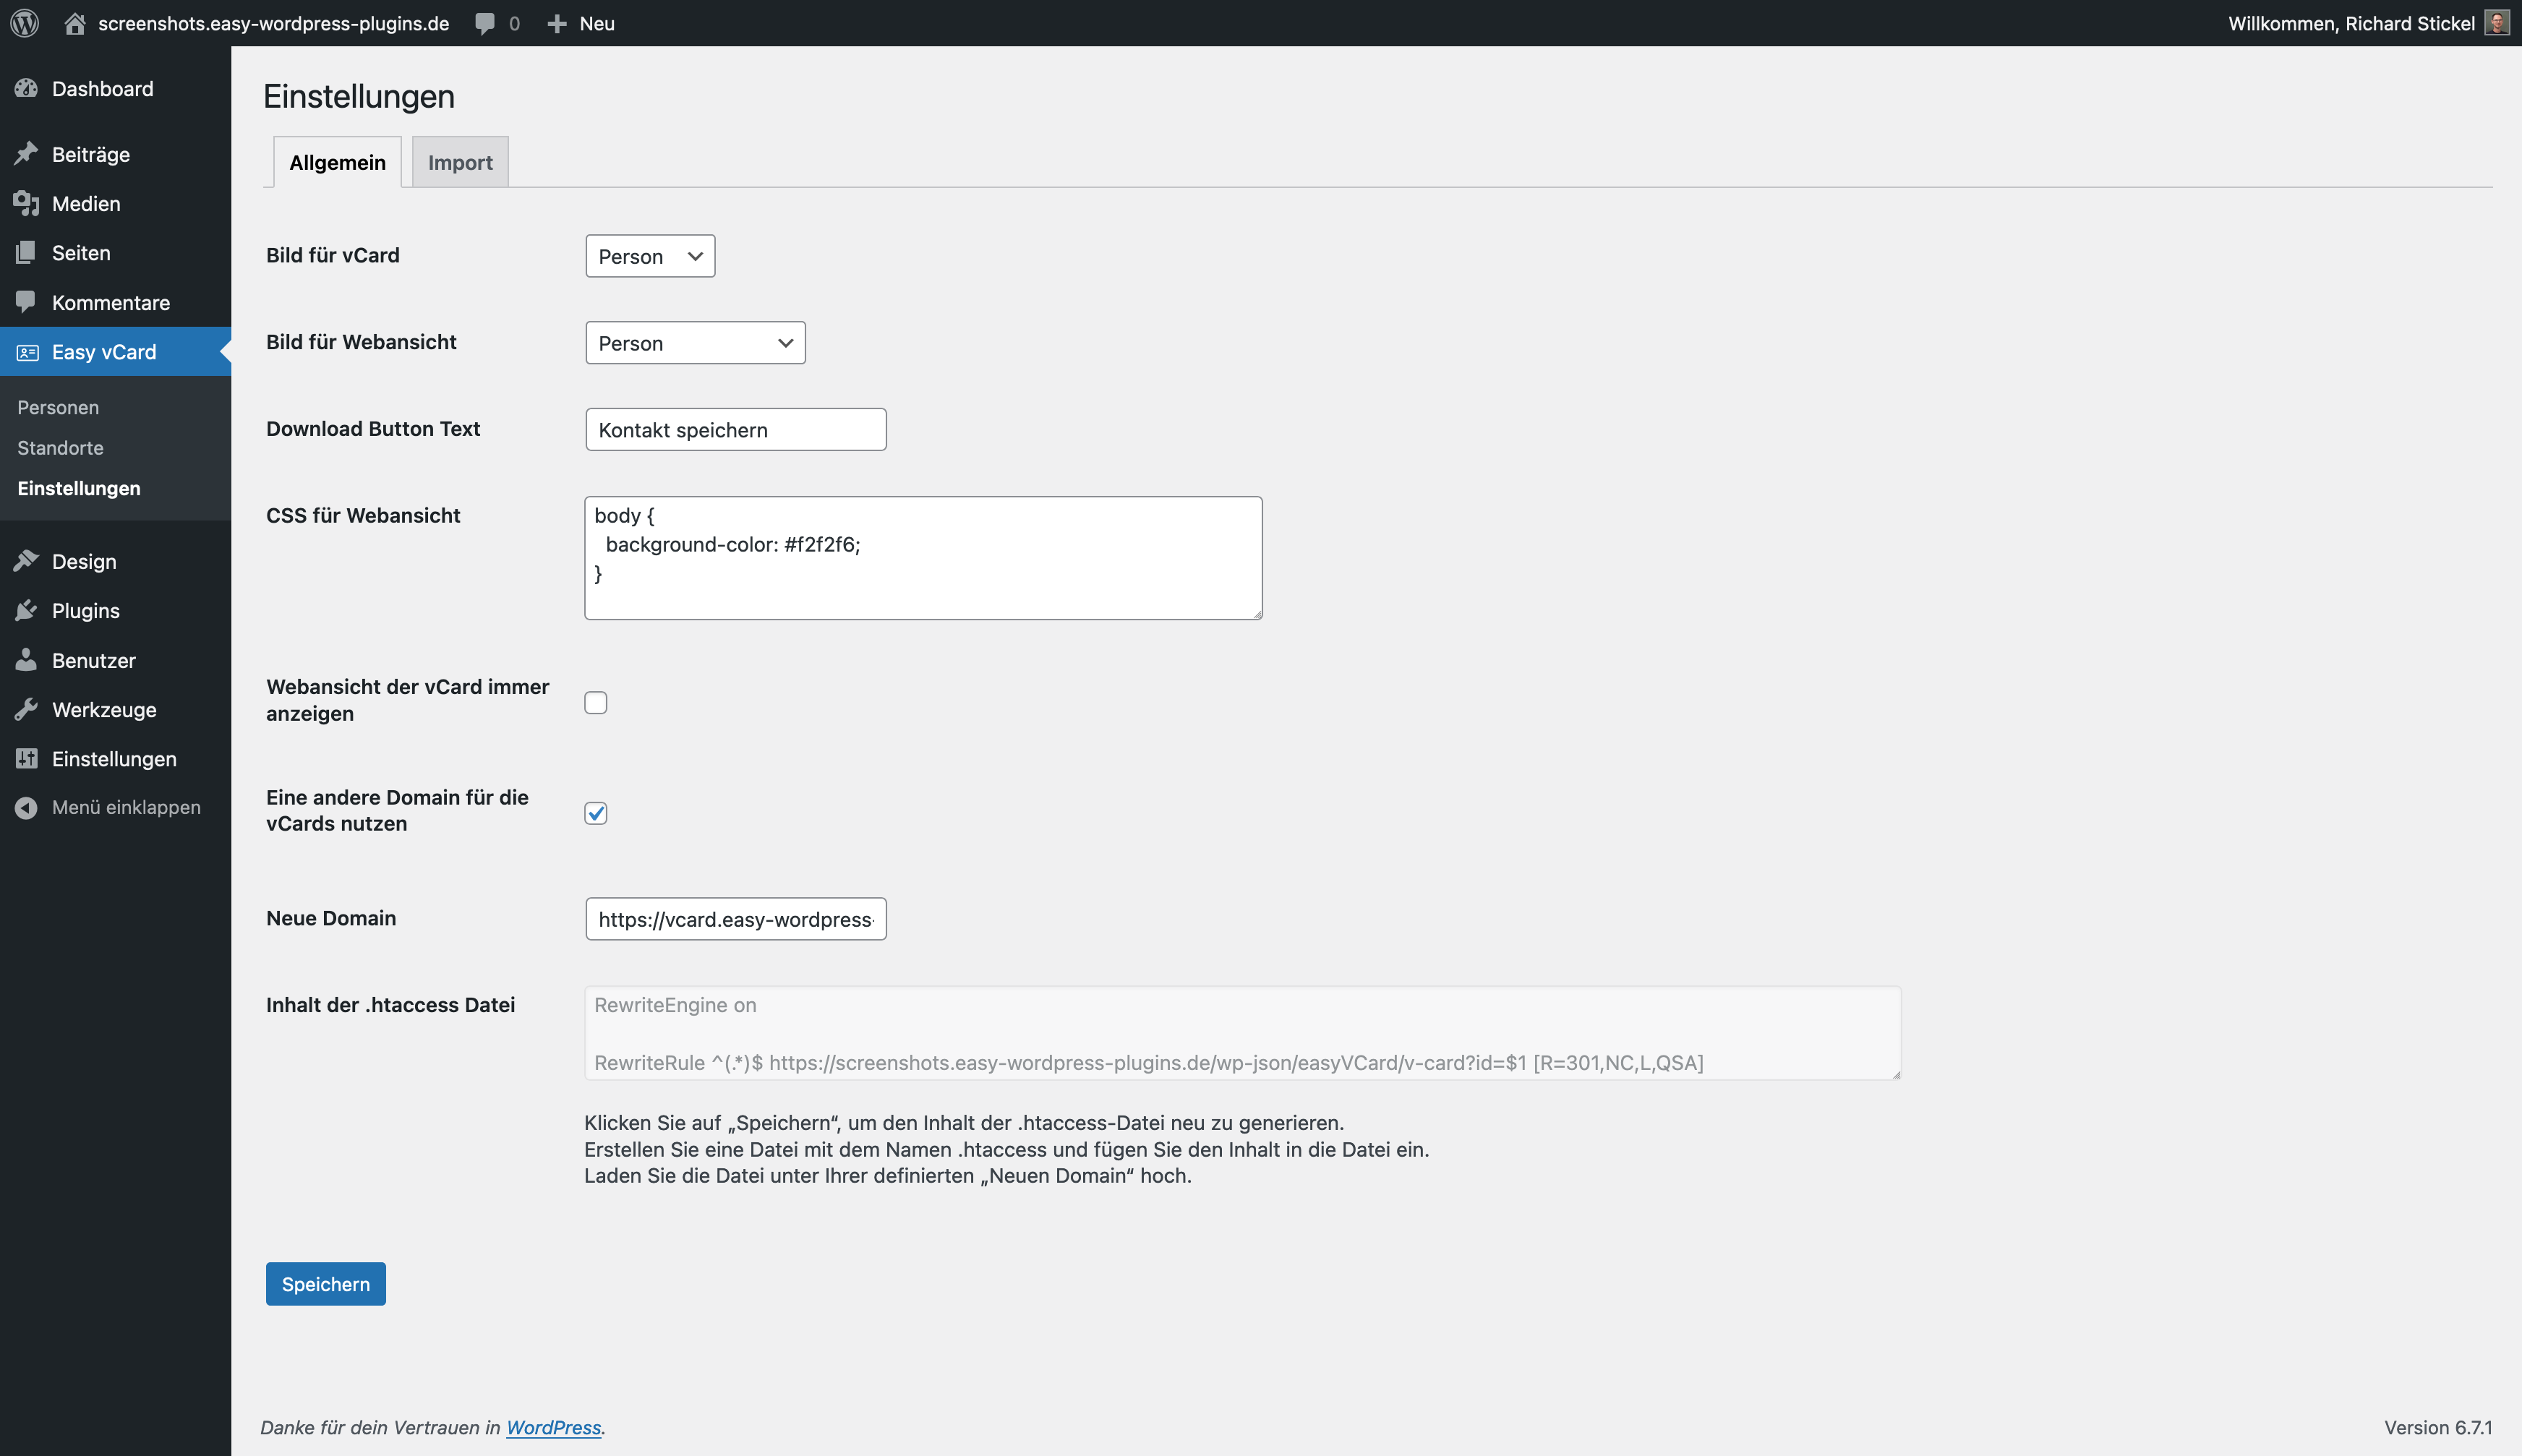
Task: Open Werkzeuge menu item
Action: [x=115, y=709]
